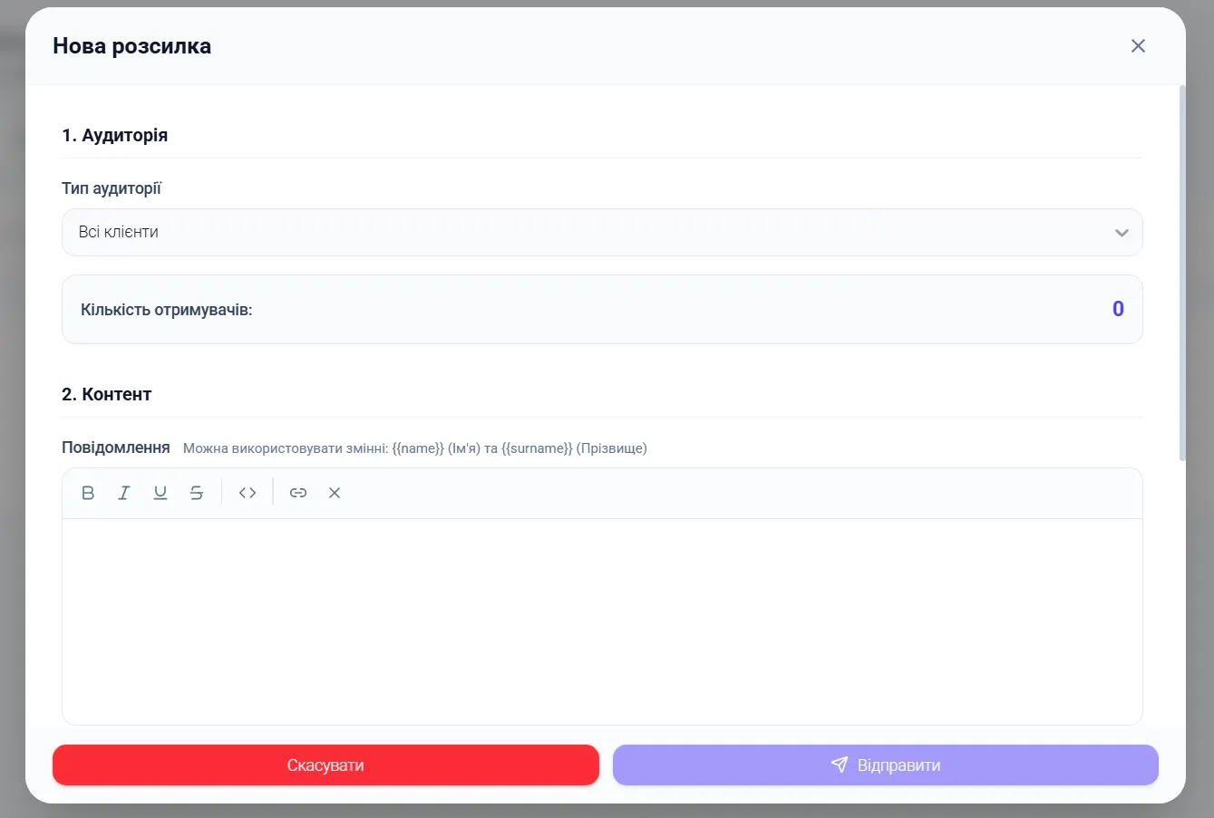This screenshot has height=818, width=1214.
Task: Click the Нова розсилка title
Action: pos(132,46)
